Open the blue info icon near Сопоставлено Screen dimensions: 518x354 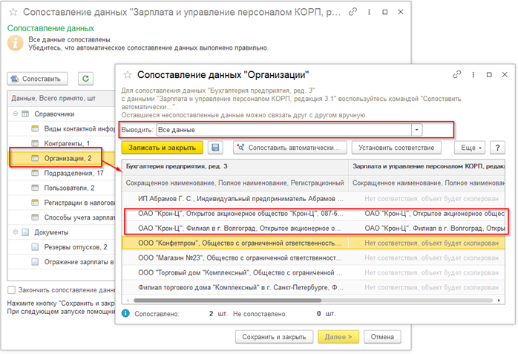click(x=125, y=313)
